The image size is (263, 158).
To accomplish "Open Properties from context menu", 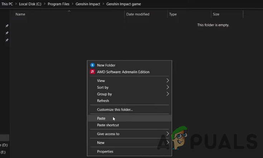I will [130, 152].
